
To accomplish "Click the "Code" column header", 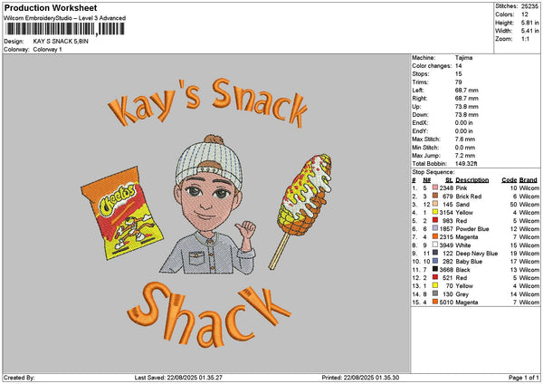I will [509, 180].
